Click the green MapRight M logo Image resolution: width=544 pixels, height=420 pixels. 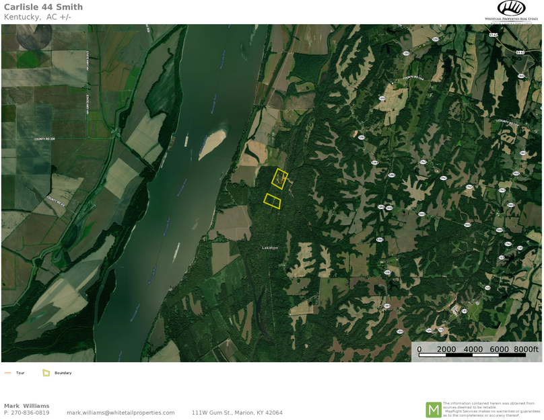433,409
